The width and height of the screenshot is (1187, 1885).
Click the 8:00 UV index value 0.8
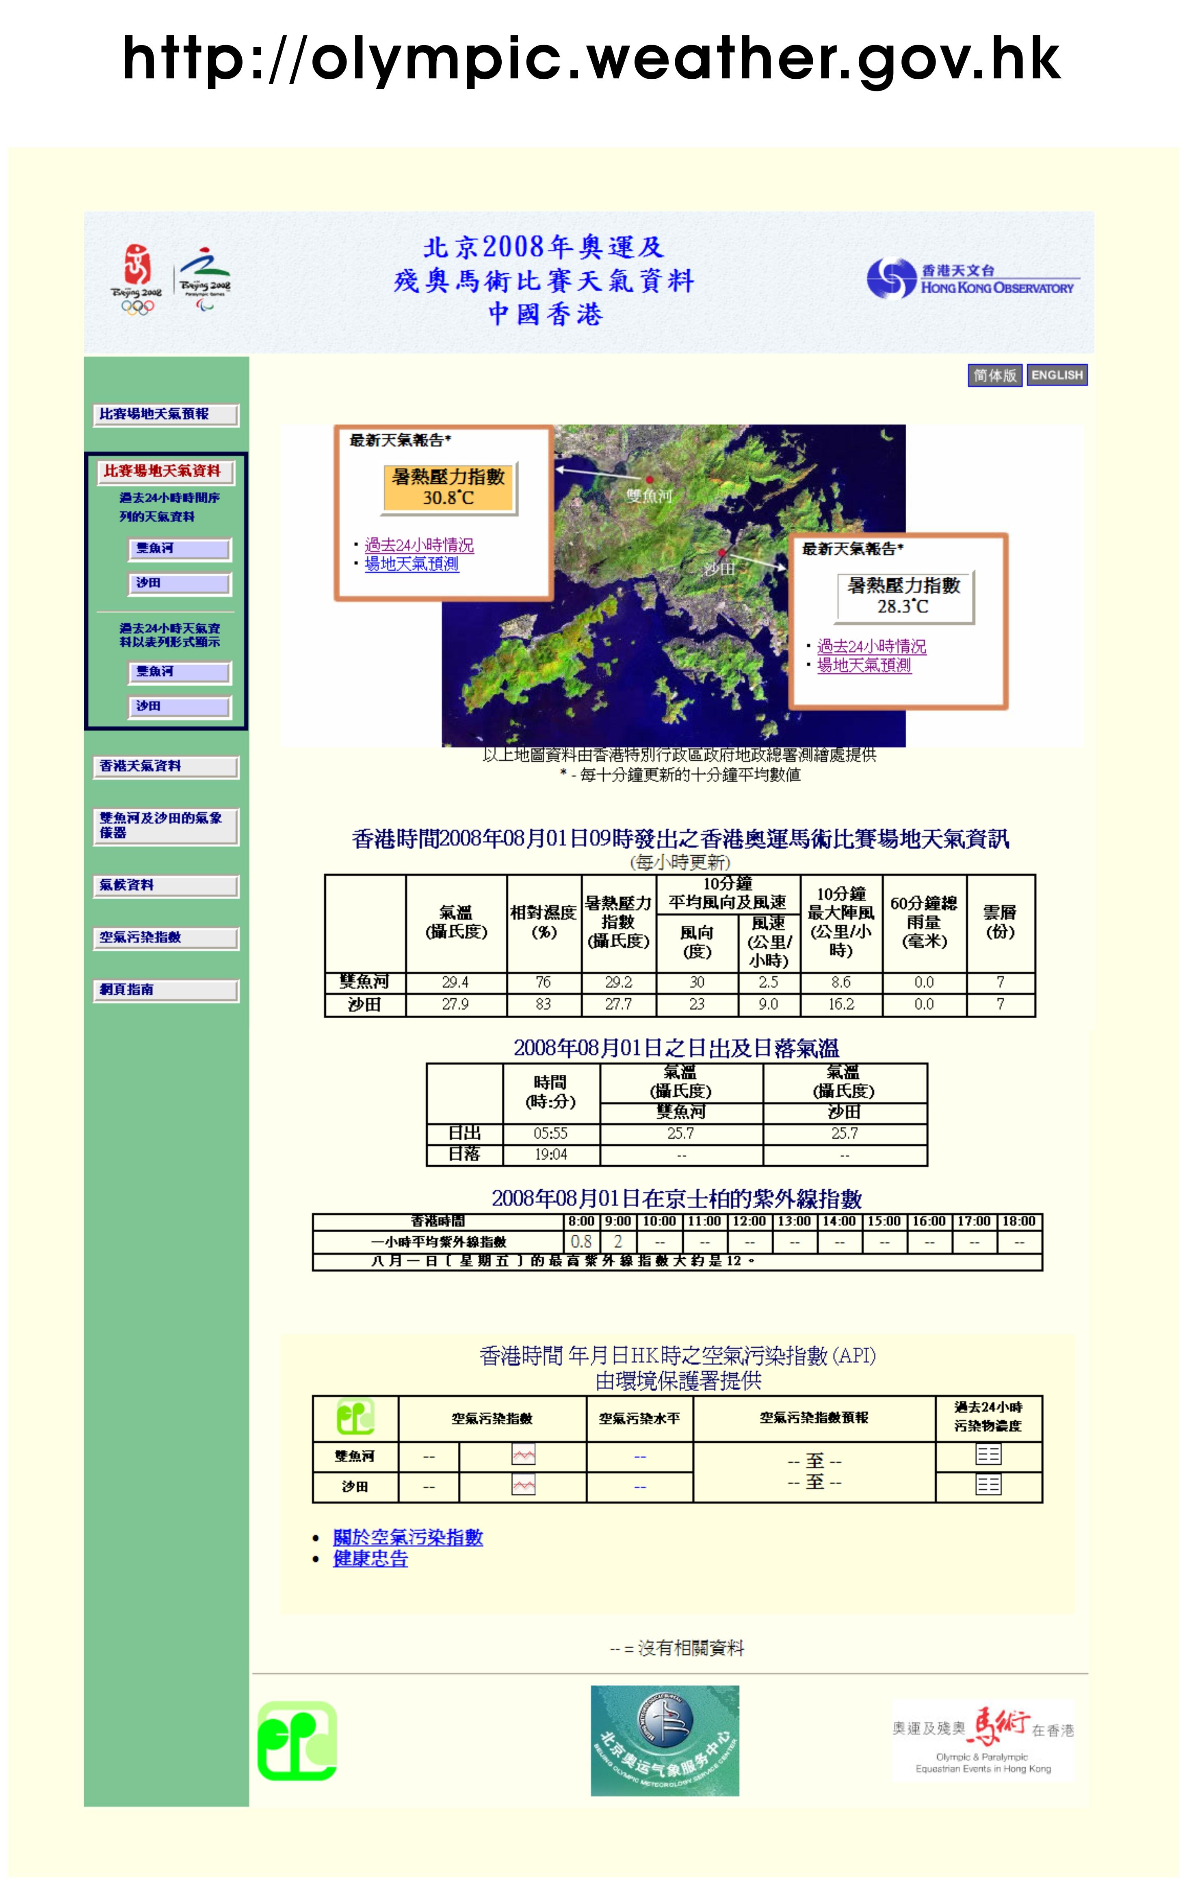click(x=582, y=1242)
